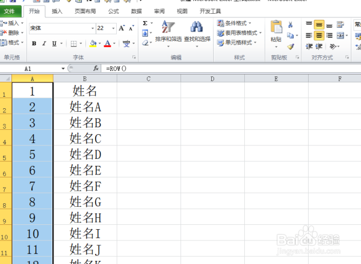Click the AutoSum sigma icon
Image resolution: width=361 pixels, height=264 pixels.
(145, 23)
